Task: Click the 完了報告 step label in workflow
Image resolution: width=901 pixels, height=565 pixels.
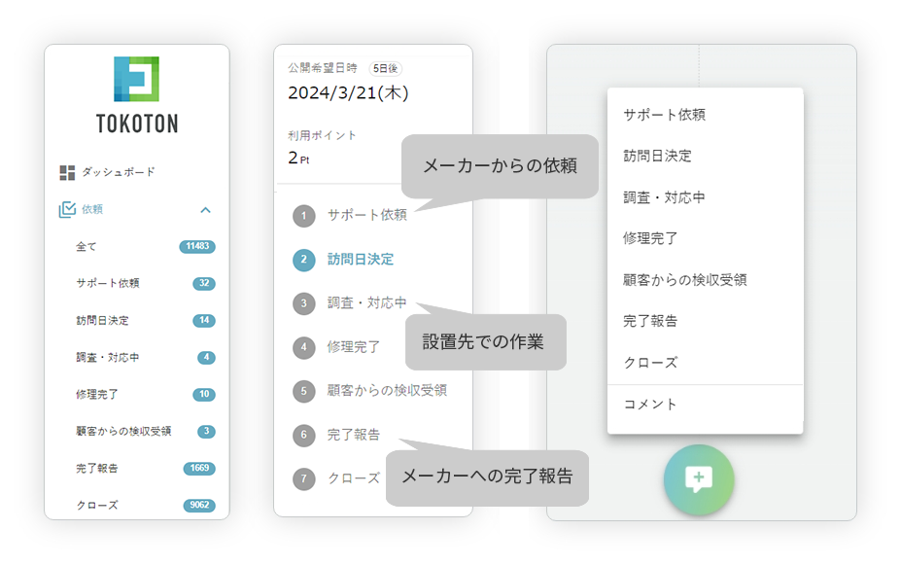Action: click(354, 435)
